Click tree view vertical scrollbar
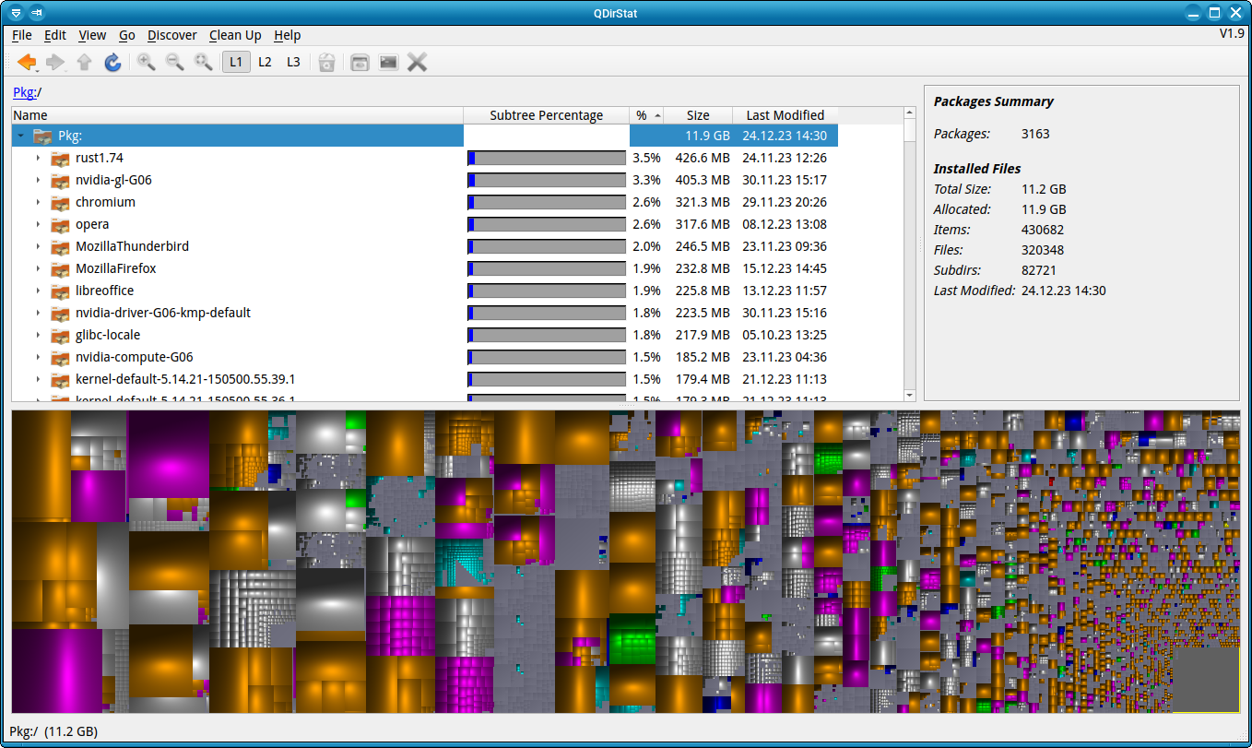1252x748 pixels. (x=910, y=254)
